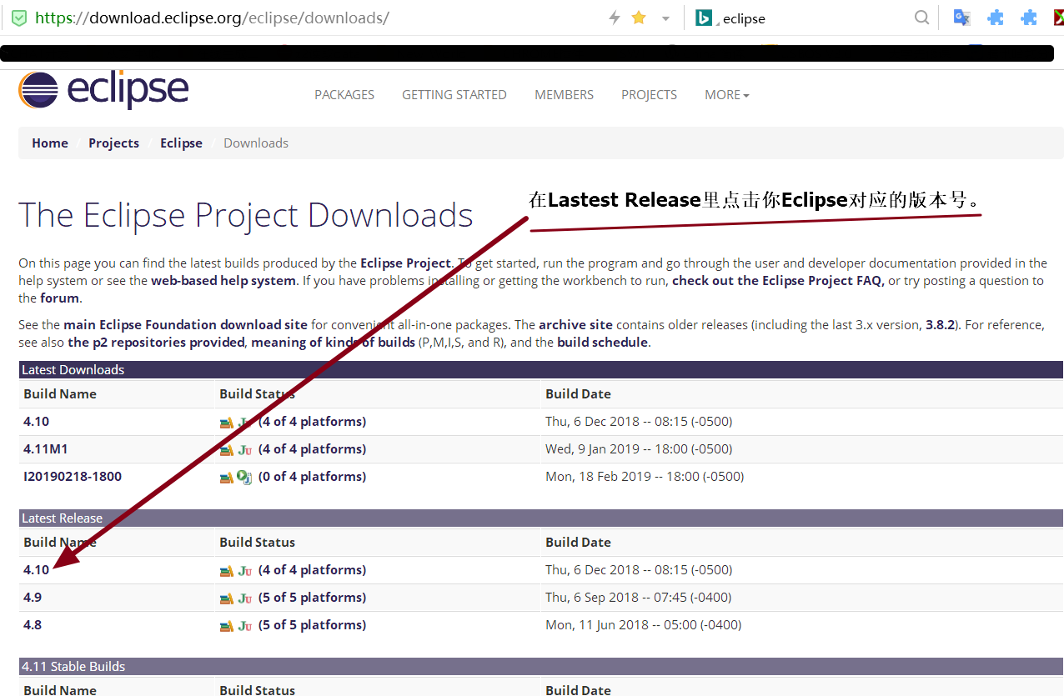Click the date 'Mon, 18 Feb 2019 -- 18:00 (-0500)'
Screen dimensions: 1064x696
coord(645,477)
